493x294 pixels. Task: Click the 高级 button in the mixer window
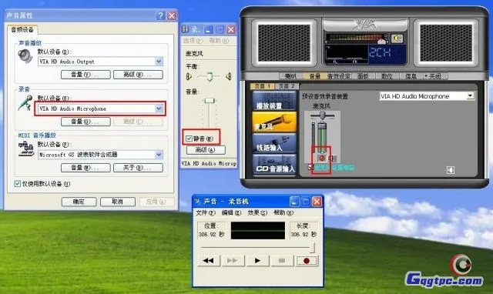tap(206, 150)
